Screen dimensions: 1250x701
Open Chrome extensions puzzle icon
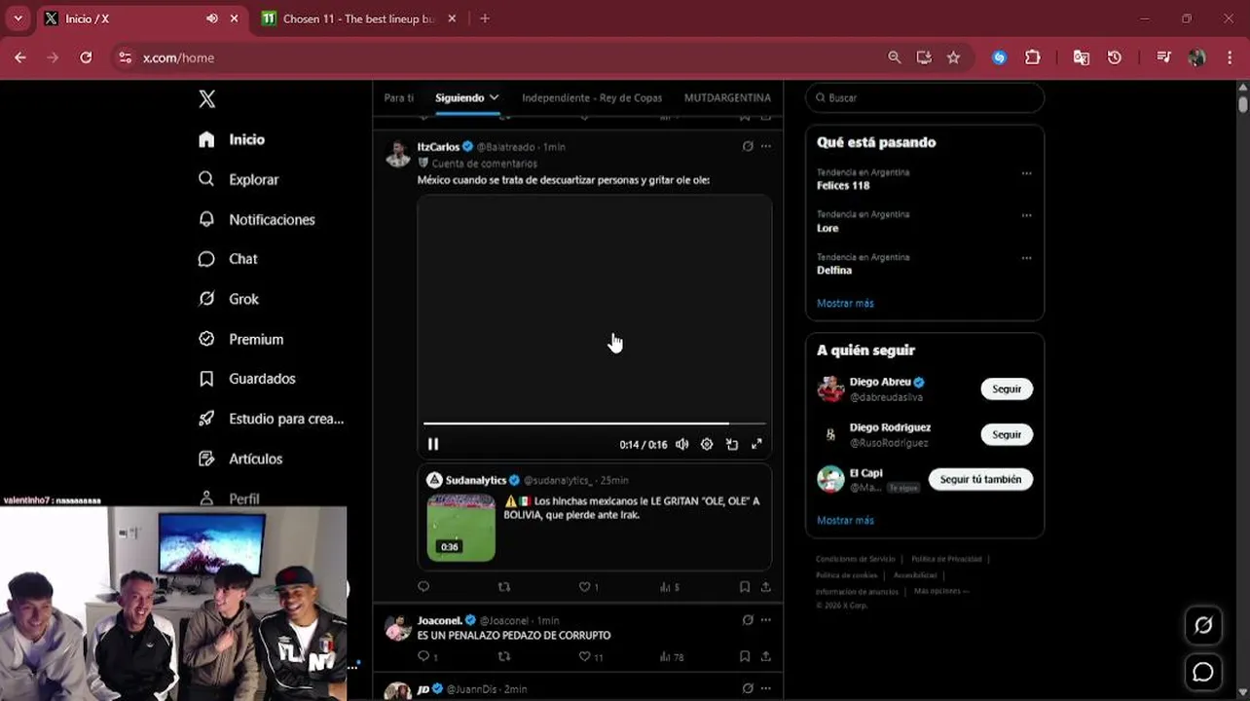1033,57
